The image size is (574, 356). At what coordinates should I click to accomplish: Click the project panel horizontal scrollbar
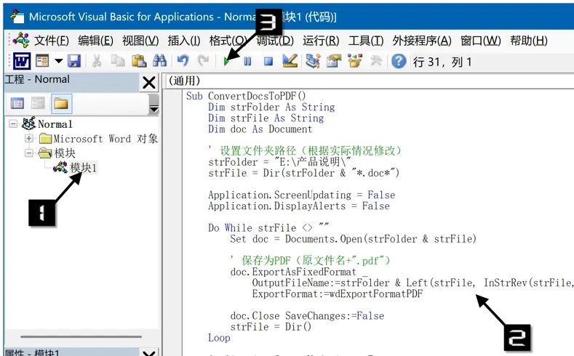click(81, 336)
